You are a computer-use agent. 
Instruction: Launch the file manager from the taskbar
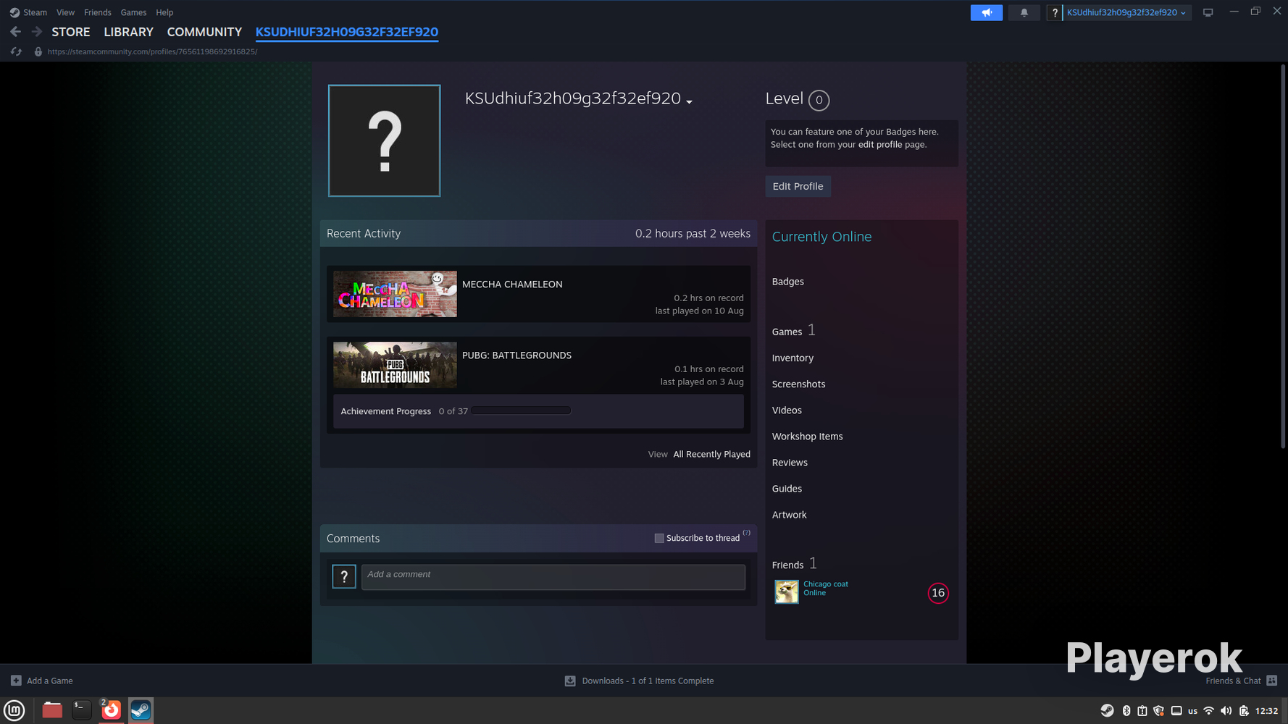[52, 710]
